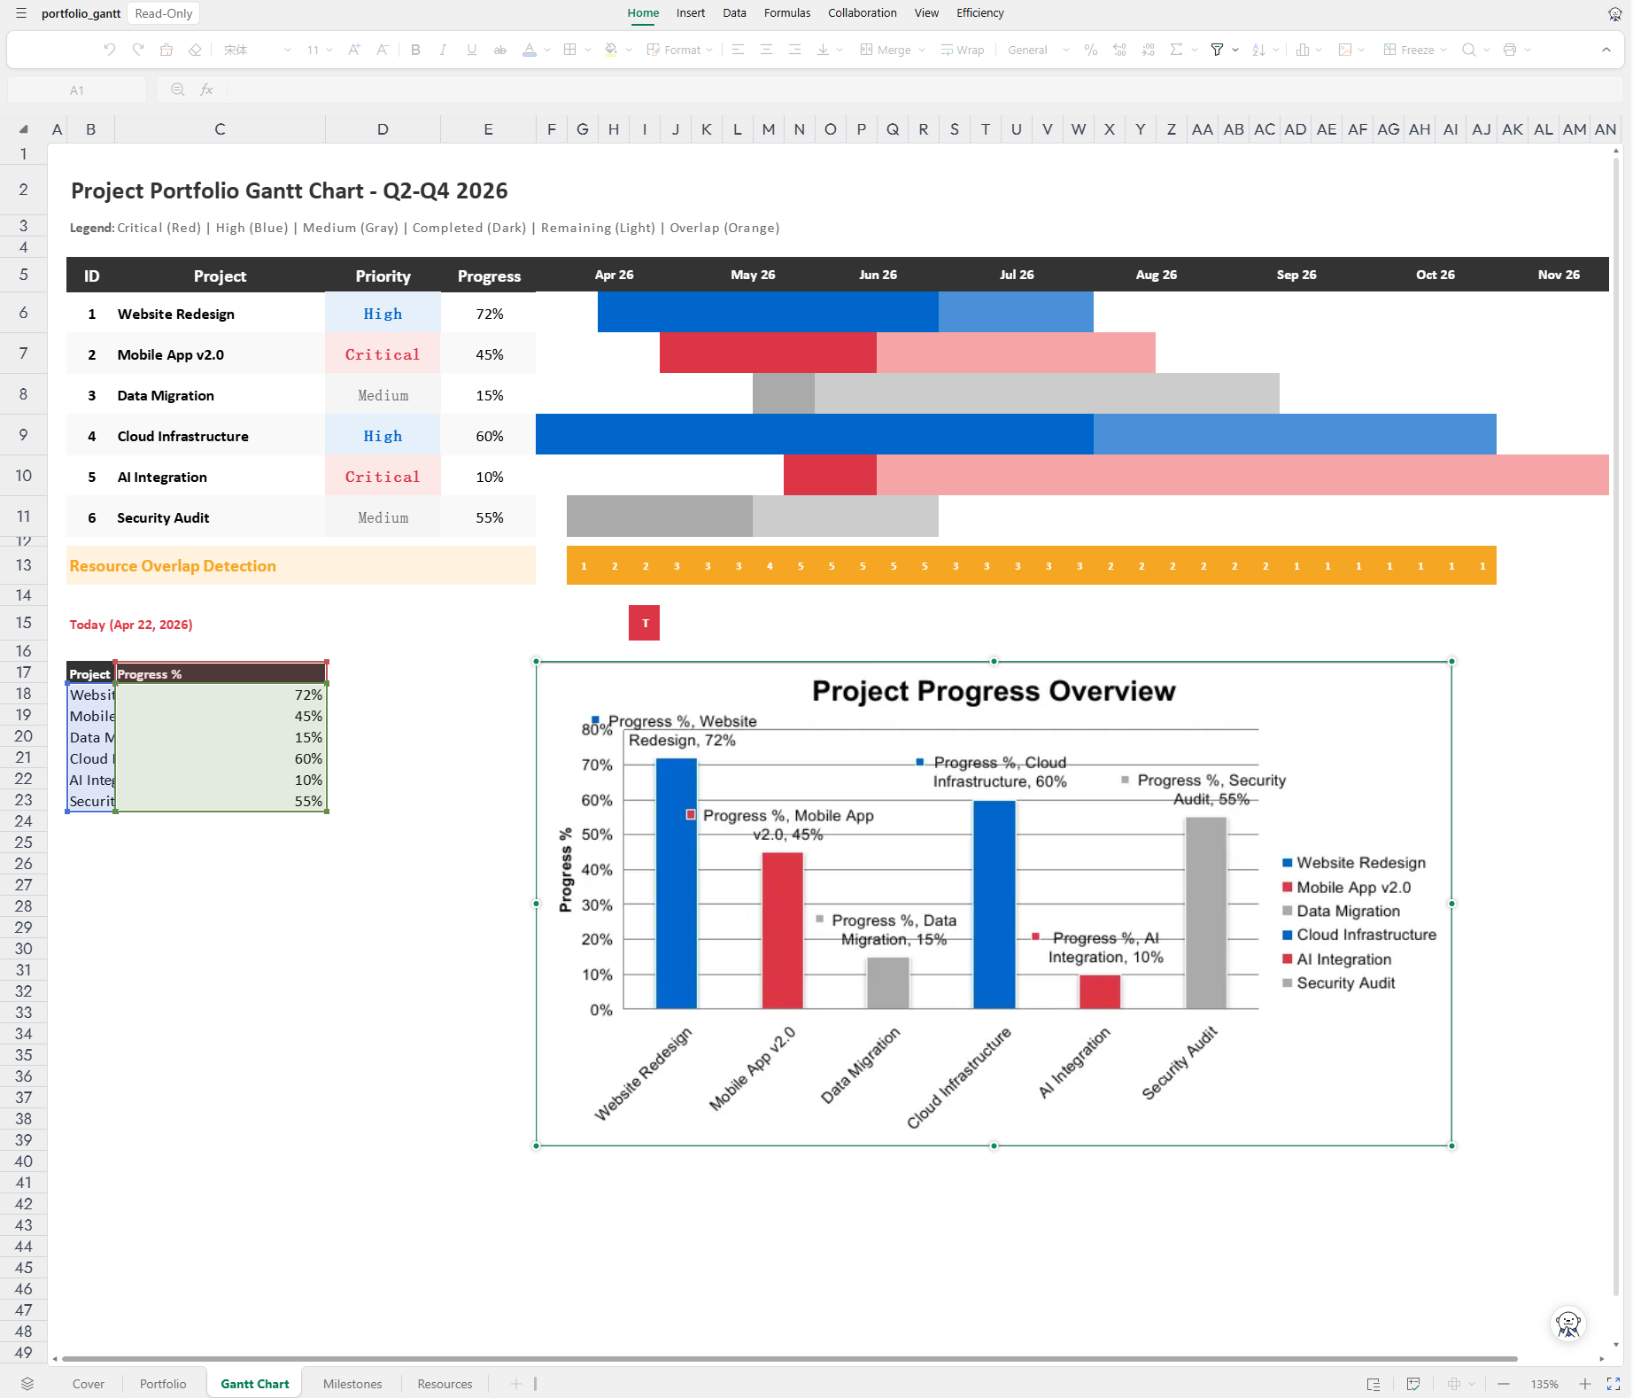
Task: Click the insert chart icon
Action: pos(1303,50)
